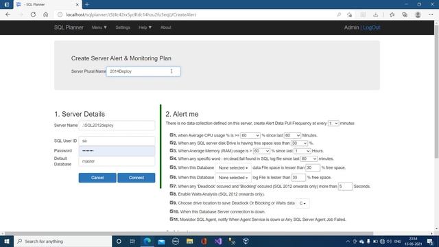The image size is (439, 247).
Task: Click the Password input field
Action: 117,151
